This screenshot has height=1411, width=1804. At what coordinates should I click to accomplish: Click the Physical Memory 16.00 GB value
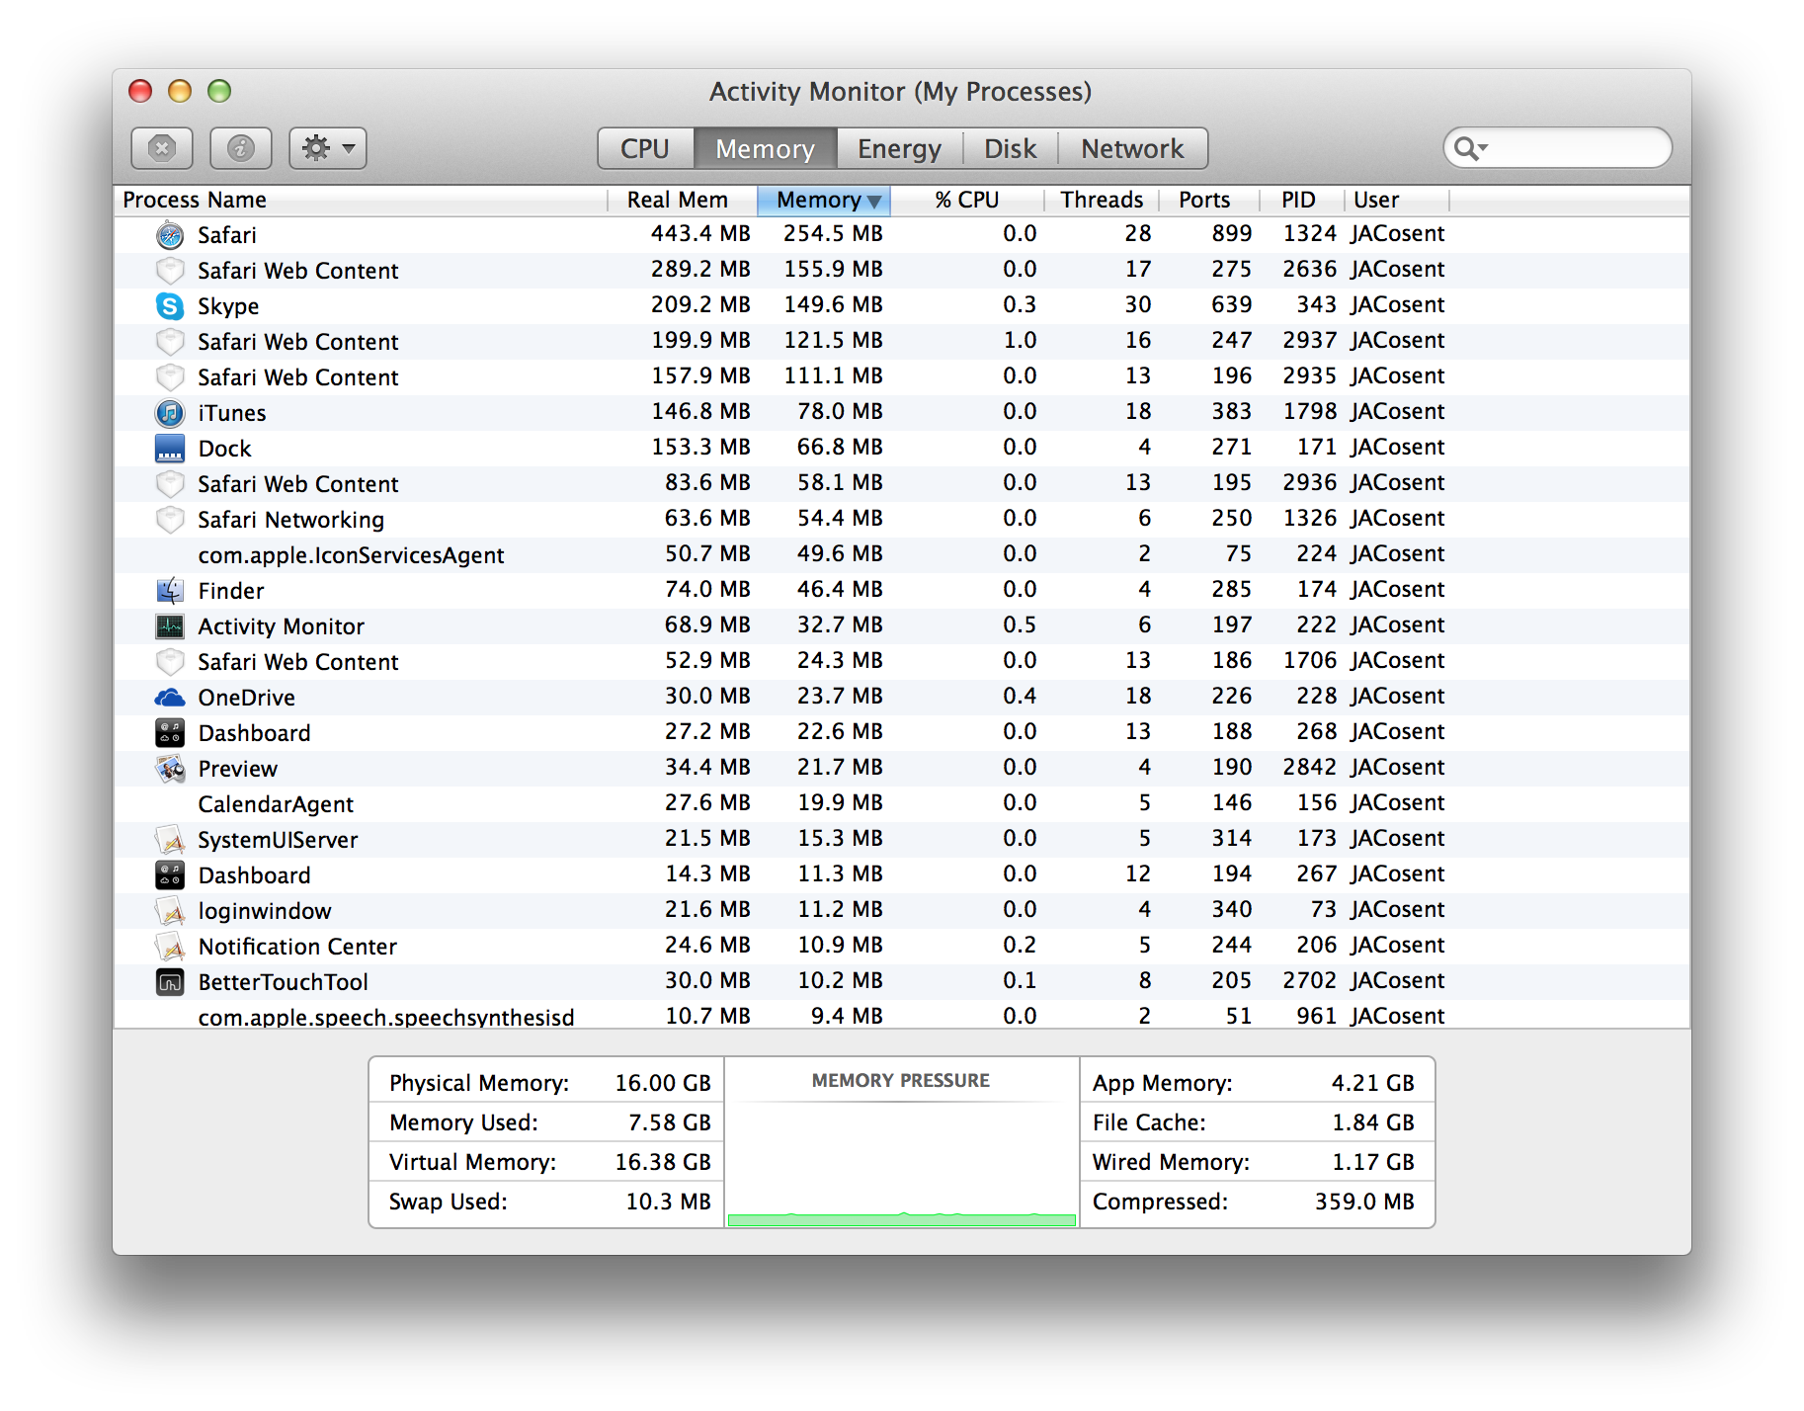pos(663,1083)
